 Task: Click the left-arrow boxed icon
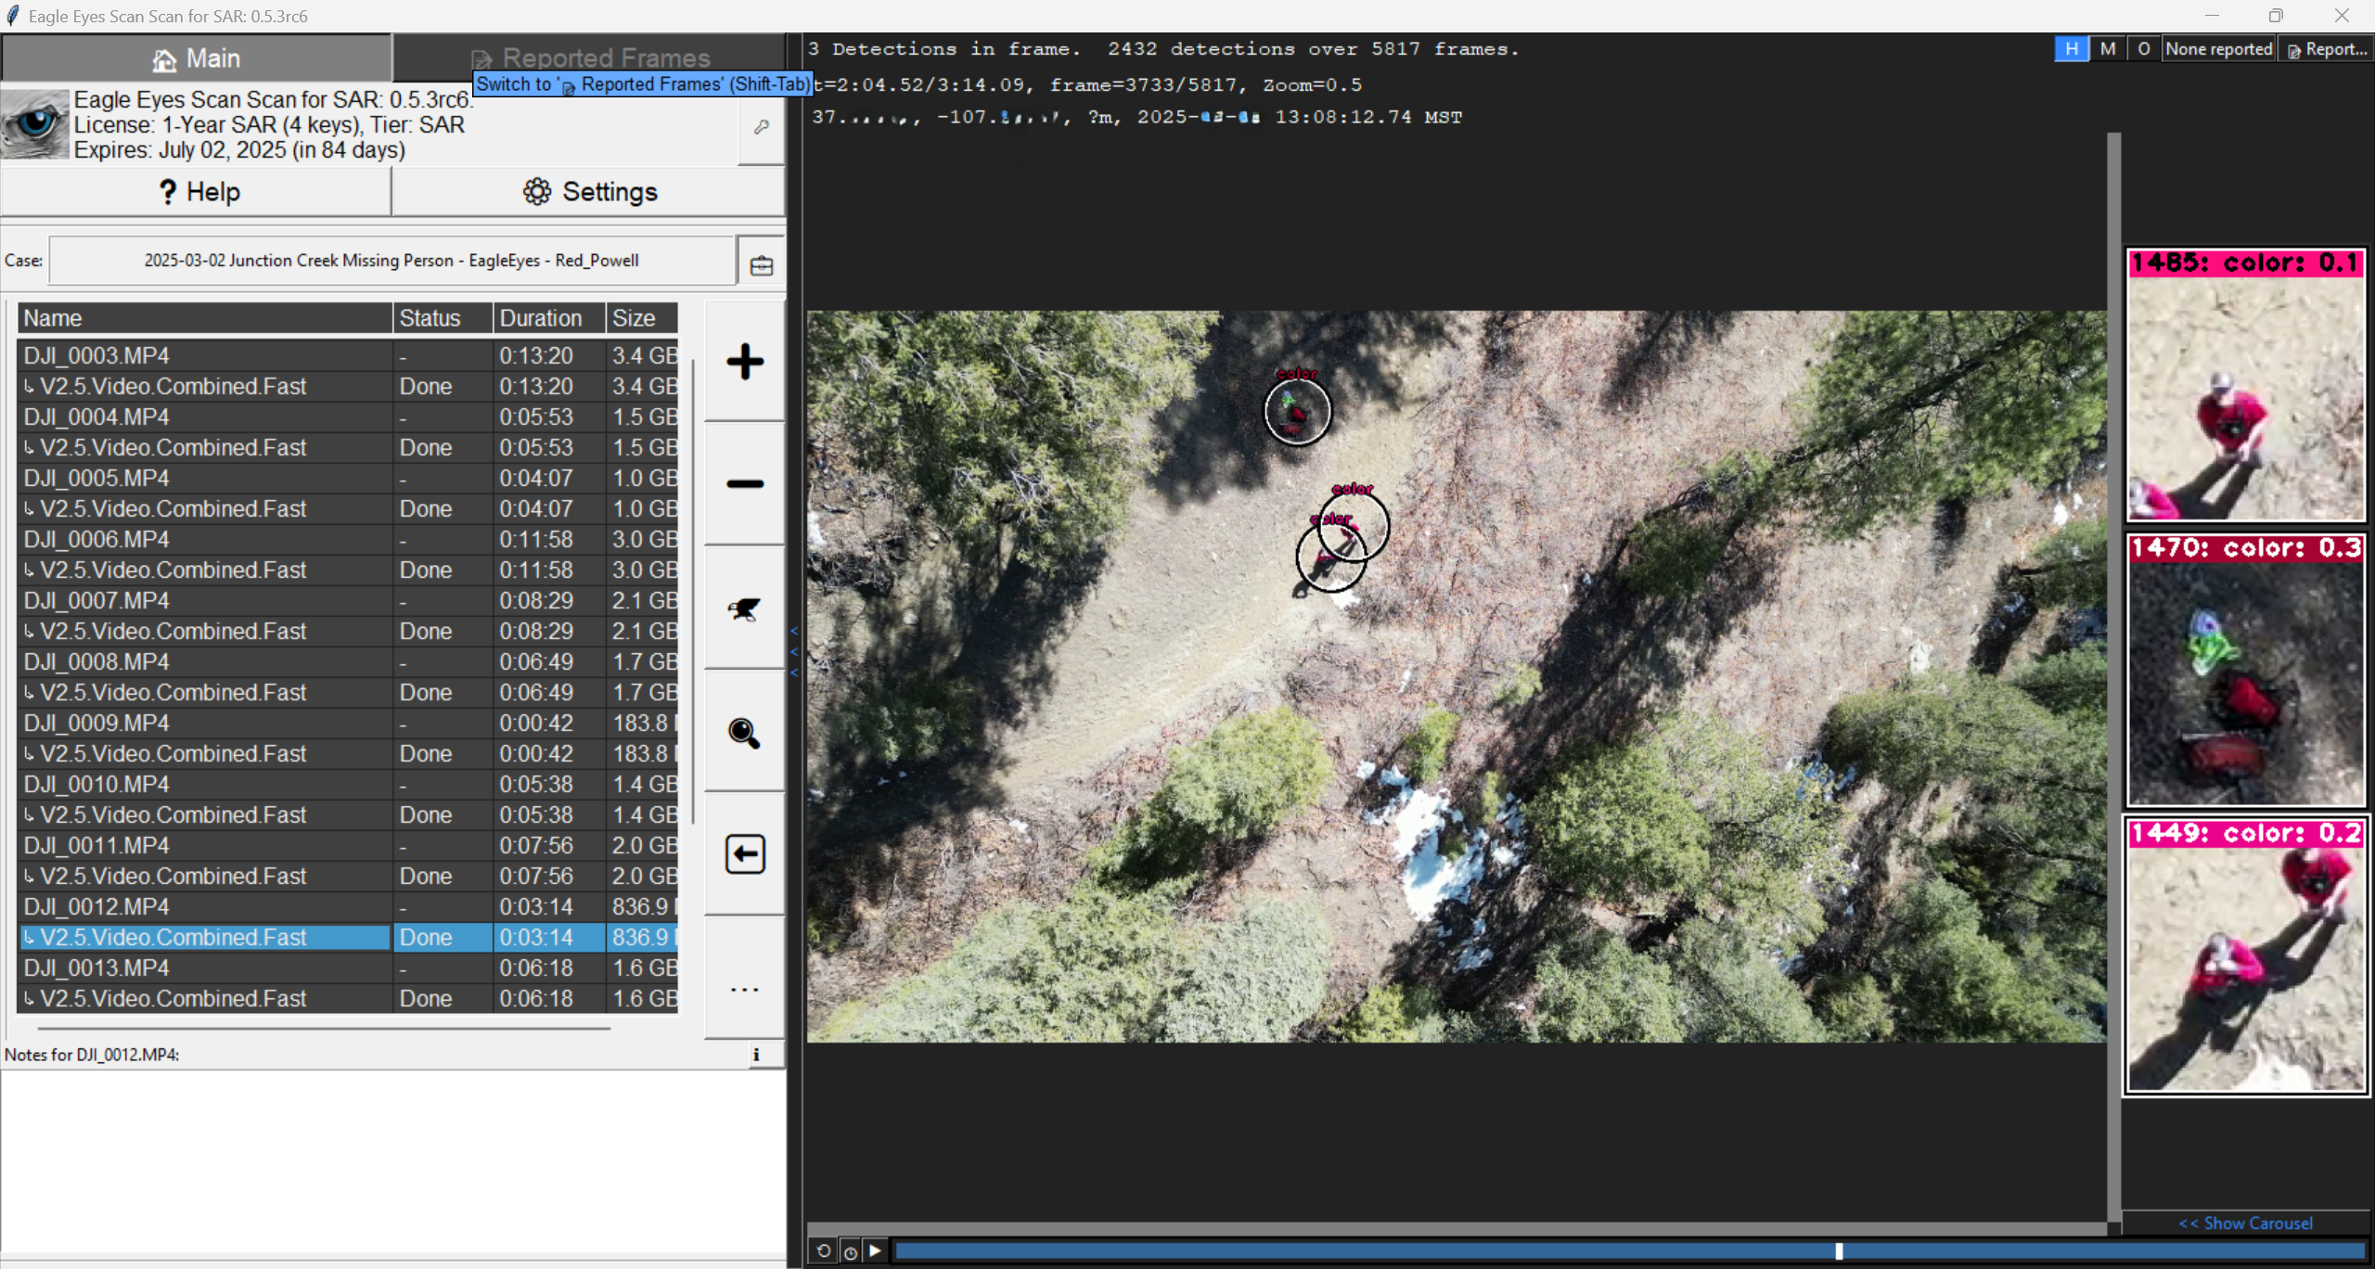point(745,854)
